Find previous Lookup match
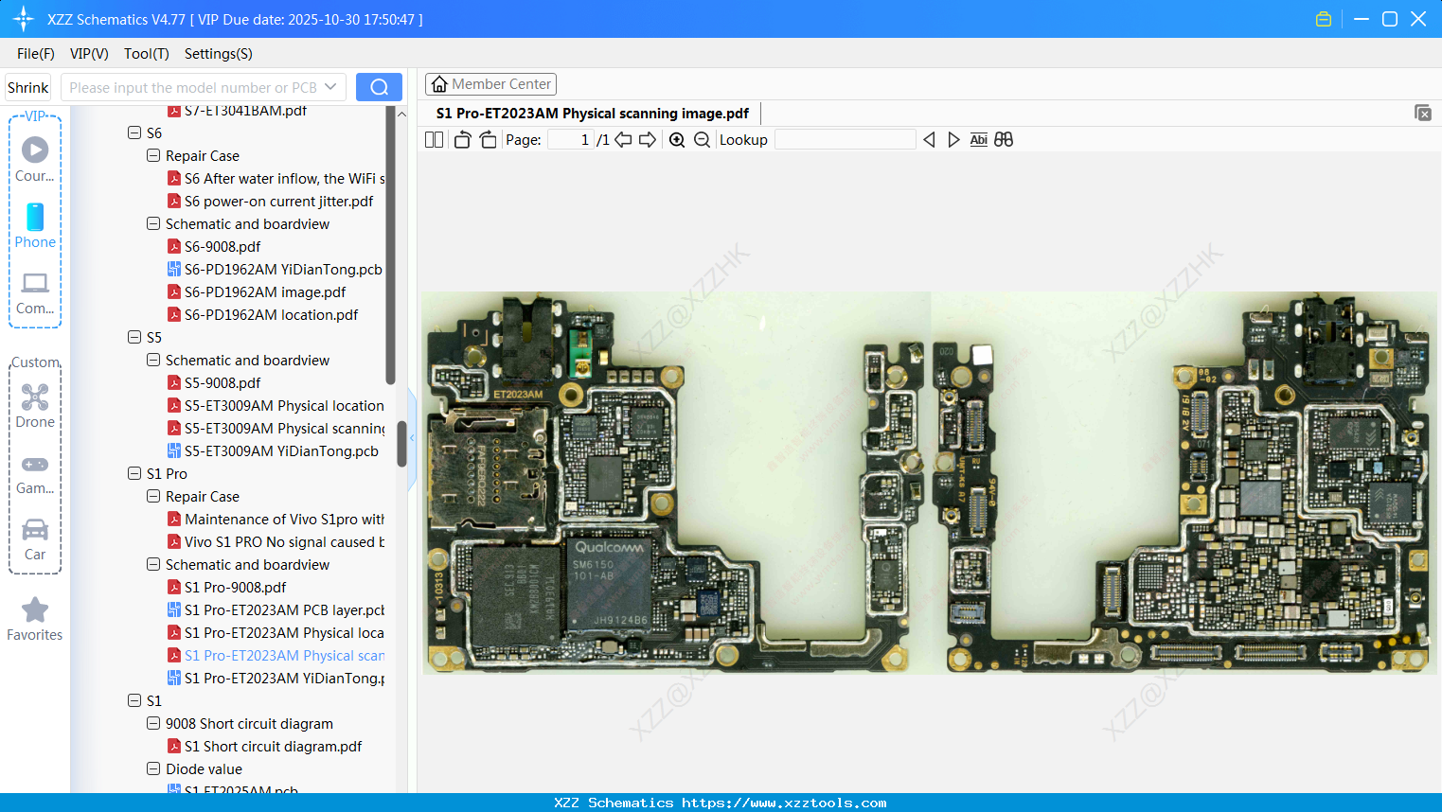The image size is (1442, 812). click(929, 140)
